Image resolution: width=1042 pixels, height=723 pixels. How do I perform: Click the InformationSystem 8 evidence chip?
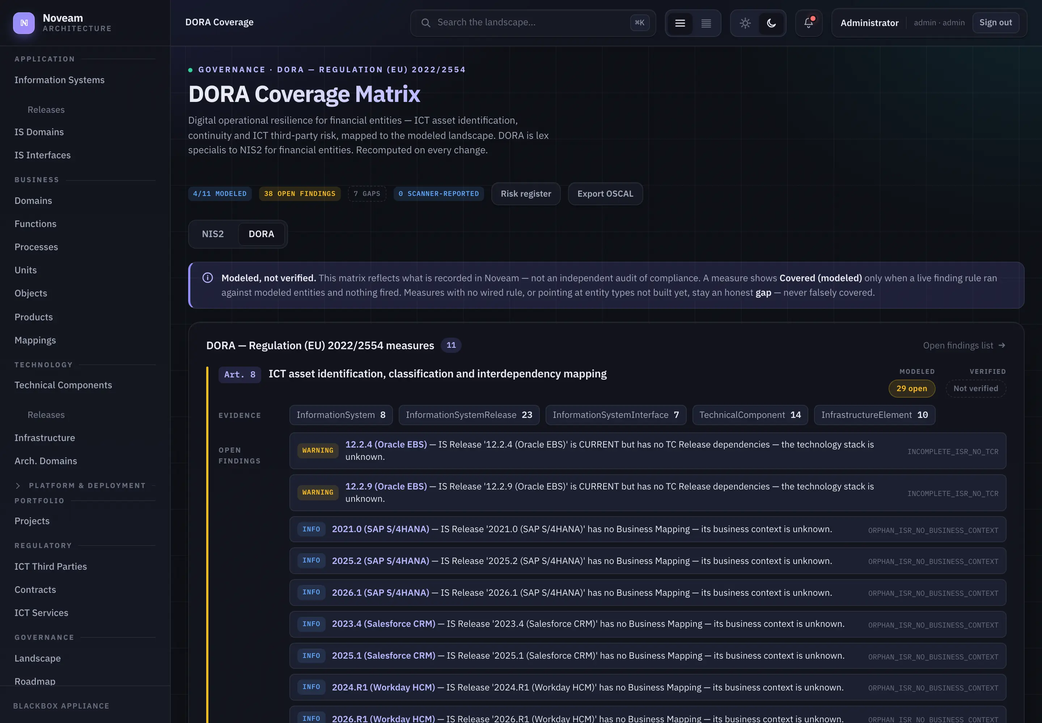click(x=341, y=415)
